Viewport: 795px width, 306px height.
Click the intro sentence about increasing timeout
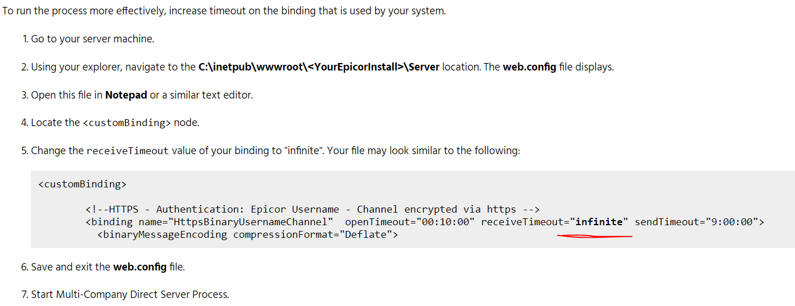[224, 11]
